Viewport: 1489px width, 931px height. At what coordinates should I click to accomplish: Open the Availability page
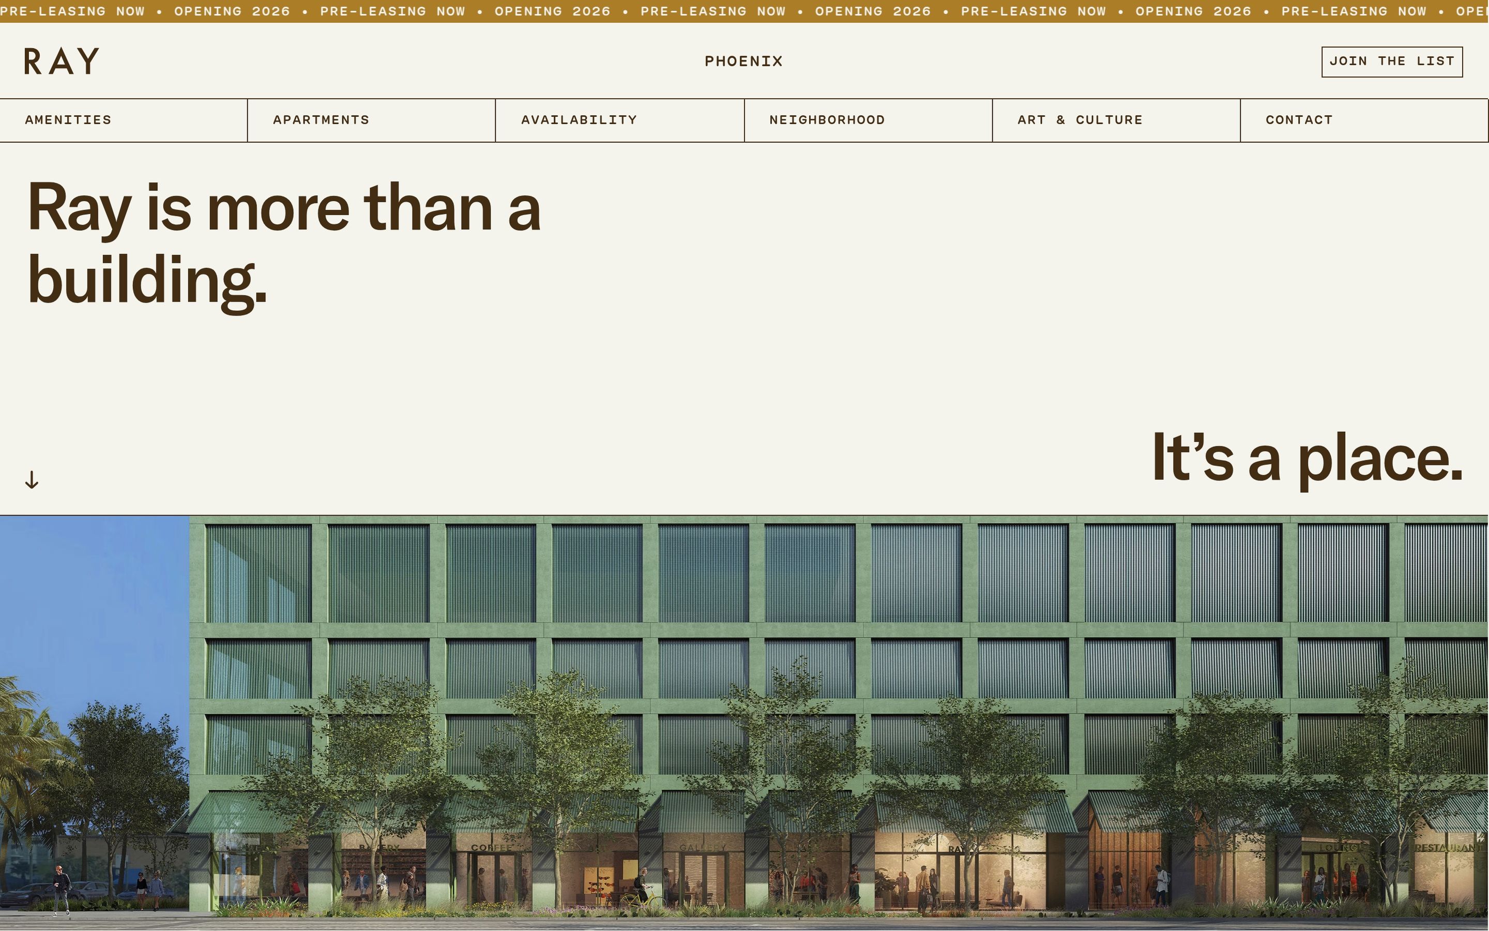click(x=579, y=120)
